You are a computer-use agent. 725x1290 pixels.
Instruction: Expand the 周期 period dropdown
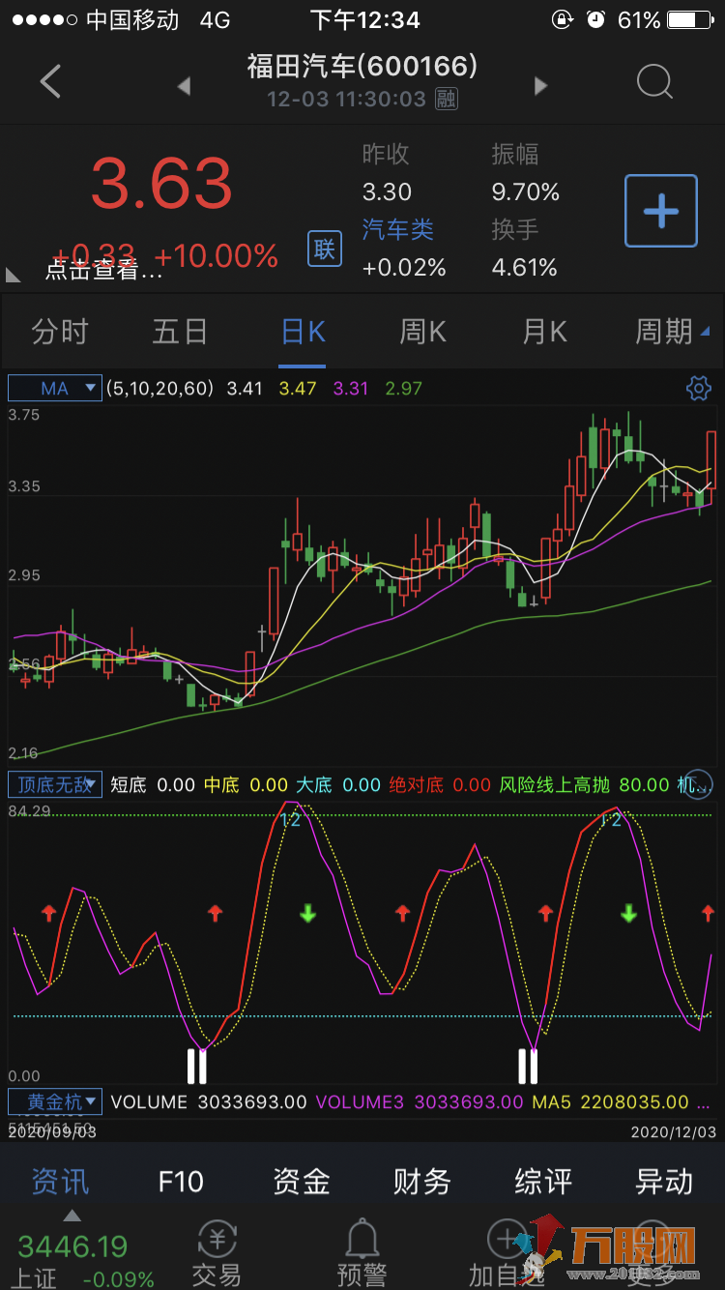point(672,332)
